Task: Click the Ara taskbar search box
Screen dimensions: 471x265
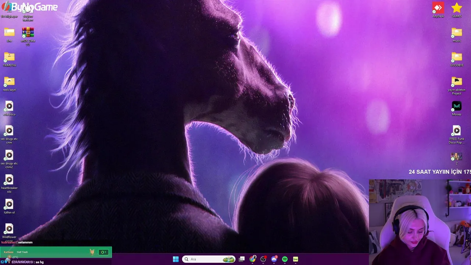Action: tap(209, 259)
